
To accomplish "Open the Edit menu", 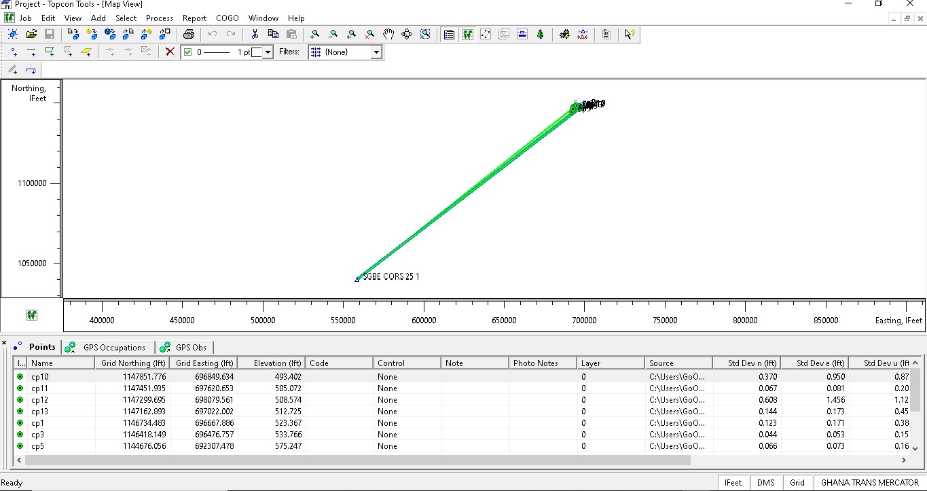I will pyautogui.click(x=48, y=18).
